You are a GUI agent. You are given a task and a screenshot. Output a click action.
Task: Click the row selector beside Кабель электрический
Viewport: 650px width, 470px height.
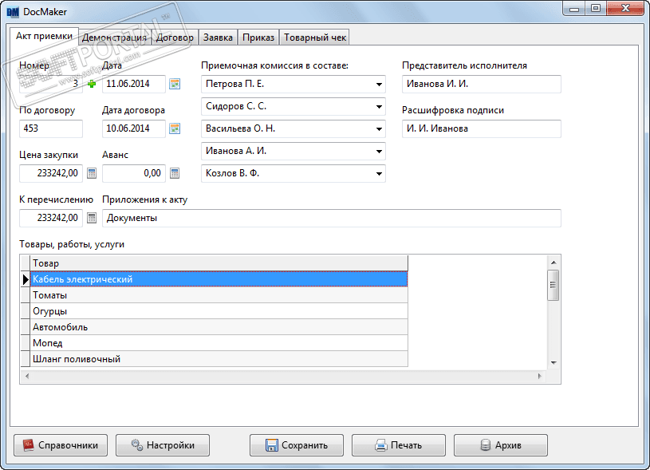(x=26, y=279)
